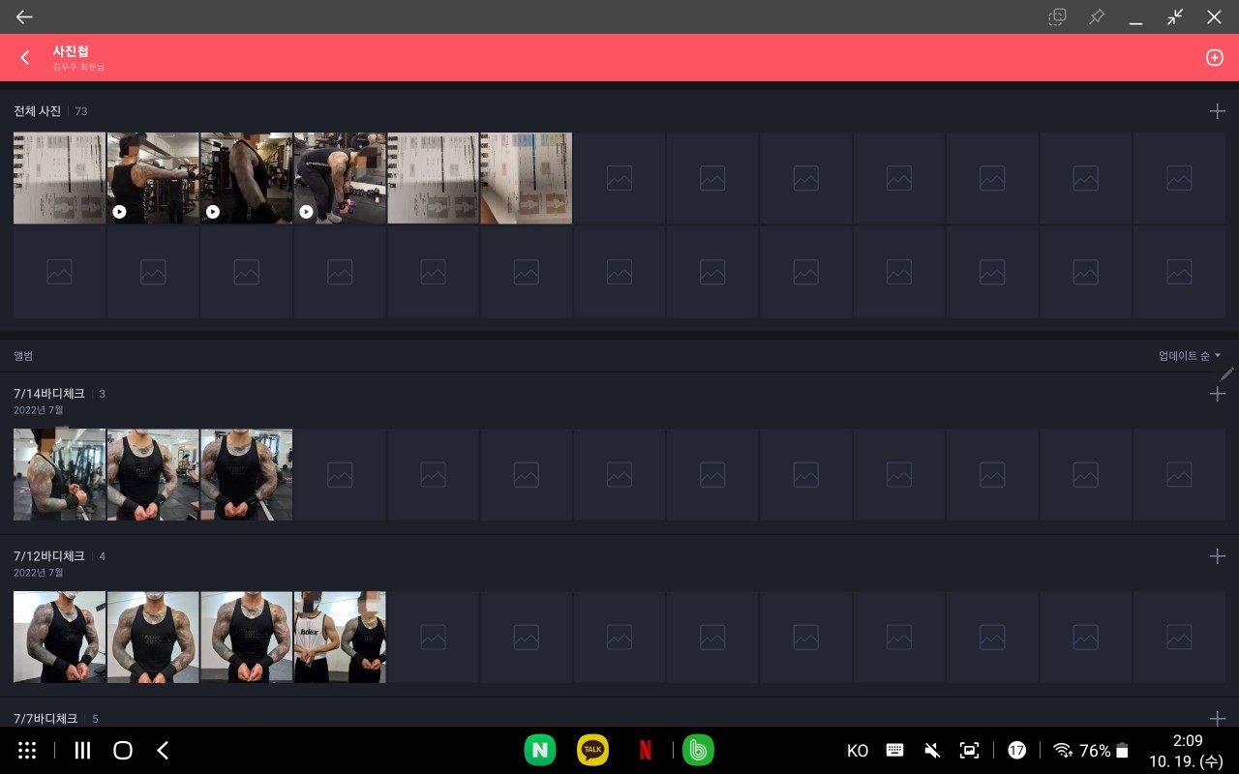Open 전체 사진 full photo list

pos(38,111)
